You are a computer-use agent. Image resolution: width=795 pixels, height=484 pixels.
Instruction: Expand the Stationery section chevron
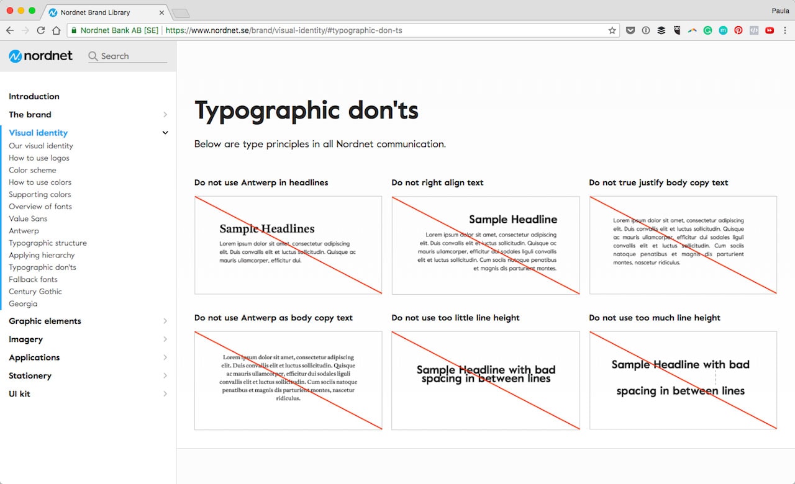coord(165,375)
